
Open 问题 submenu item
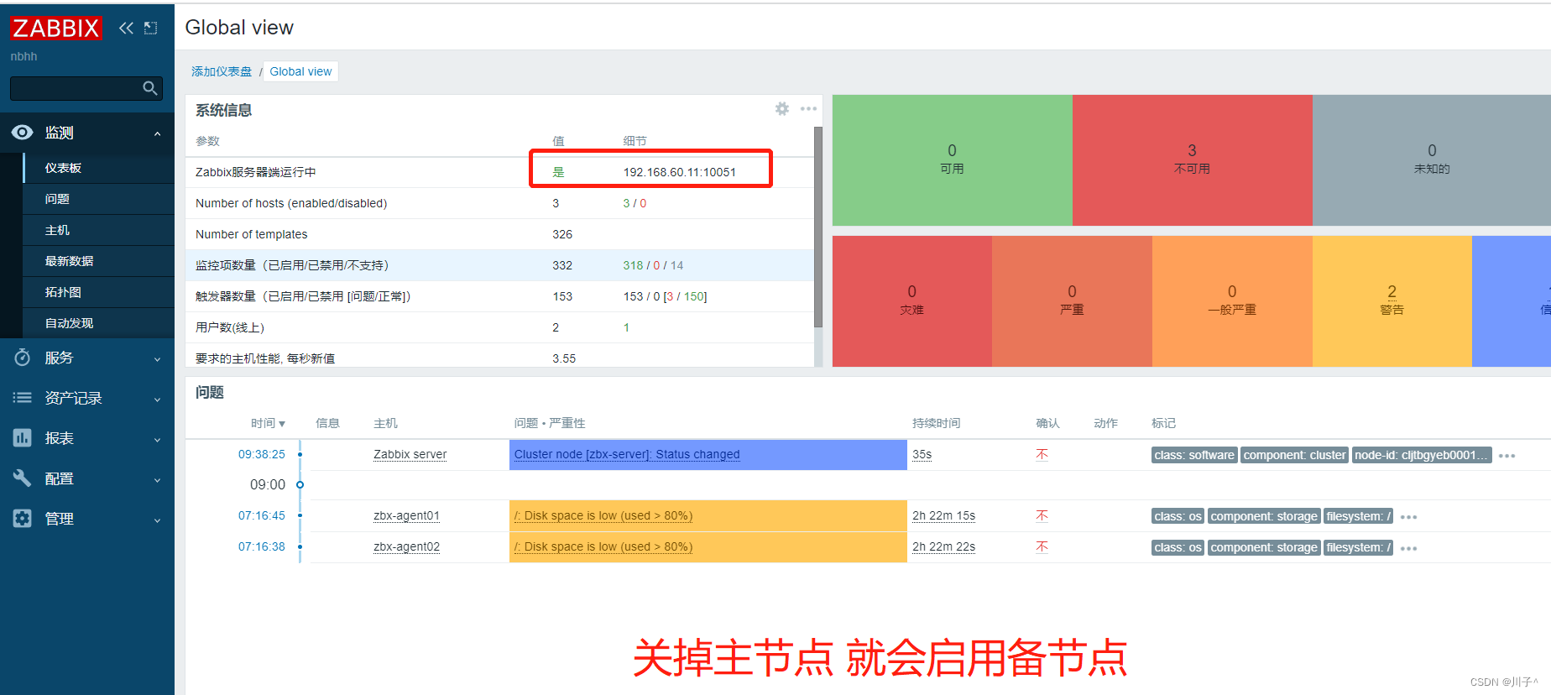click(99, 199)
